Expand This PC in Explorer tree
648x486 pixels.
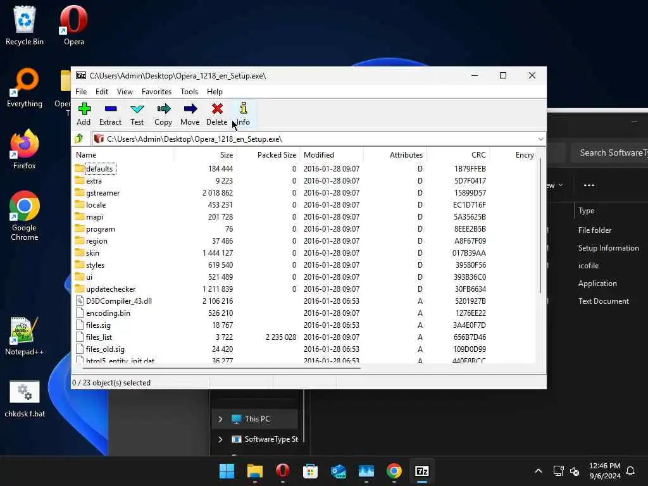[x=220, y=419]
